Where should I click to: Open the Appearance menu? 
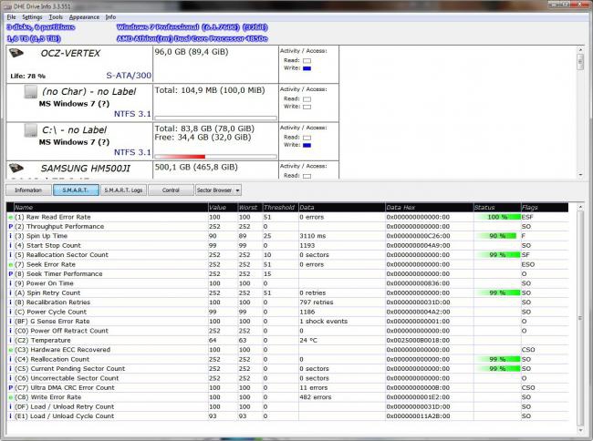click(x=85, y=16)
